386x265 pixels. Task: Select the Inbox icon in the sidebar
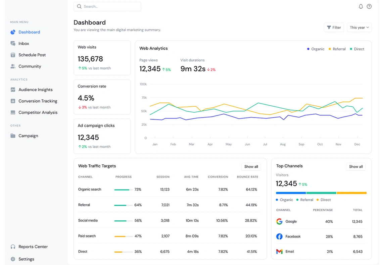[x=13, y=43]
